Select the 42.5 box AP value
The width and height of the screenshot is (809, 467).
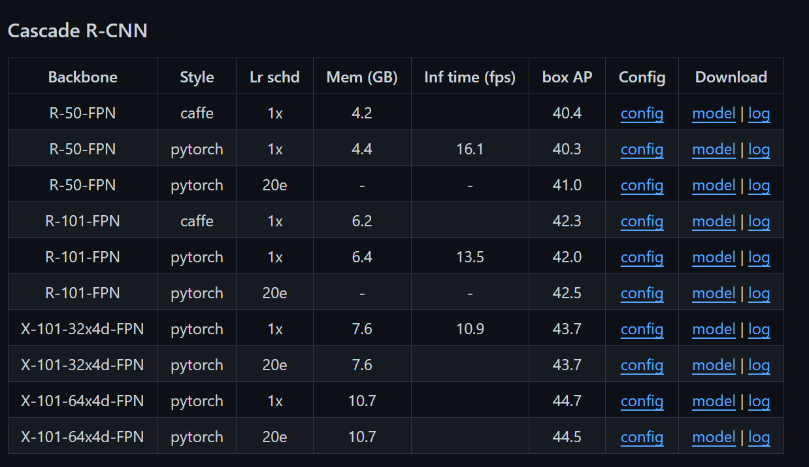[567, 293]
